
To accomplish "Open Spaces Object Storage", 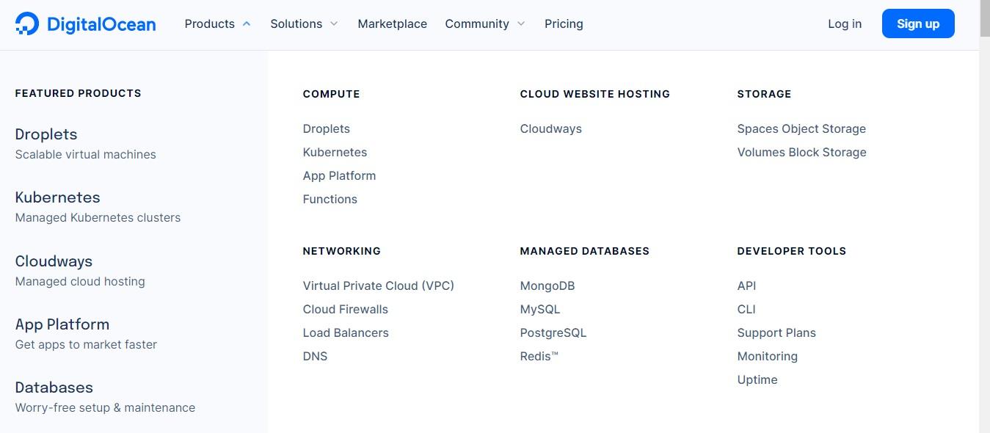I will [801, 128].
